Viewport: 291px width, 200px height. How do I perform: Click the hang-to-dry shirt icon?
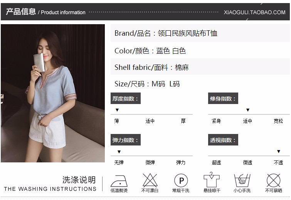click(x=212, y=180)
